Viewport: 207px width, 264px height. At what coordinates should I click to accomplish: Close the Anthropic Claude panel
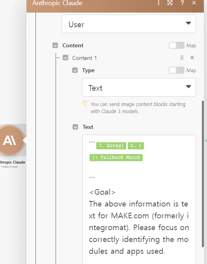tap(194, 3)
